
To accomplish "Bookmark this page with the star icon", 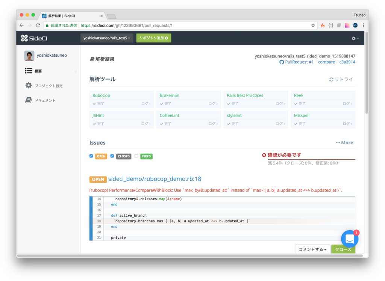I will point(313,25).
